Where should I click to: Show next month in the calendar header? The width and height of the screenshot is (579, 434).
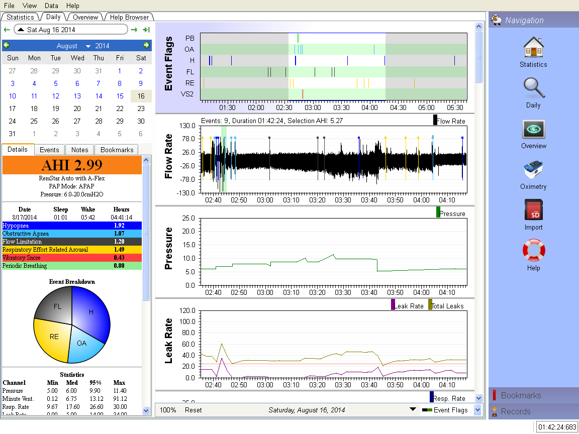coord(147,45)
